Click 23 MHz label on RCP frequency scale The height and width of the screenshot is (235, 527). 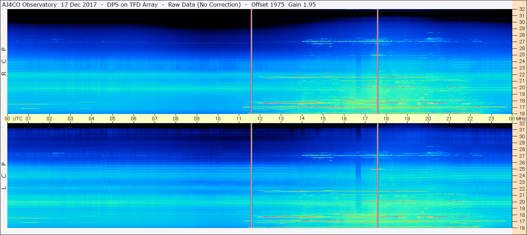point(522,68)
